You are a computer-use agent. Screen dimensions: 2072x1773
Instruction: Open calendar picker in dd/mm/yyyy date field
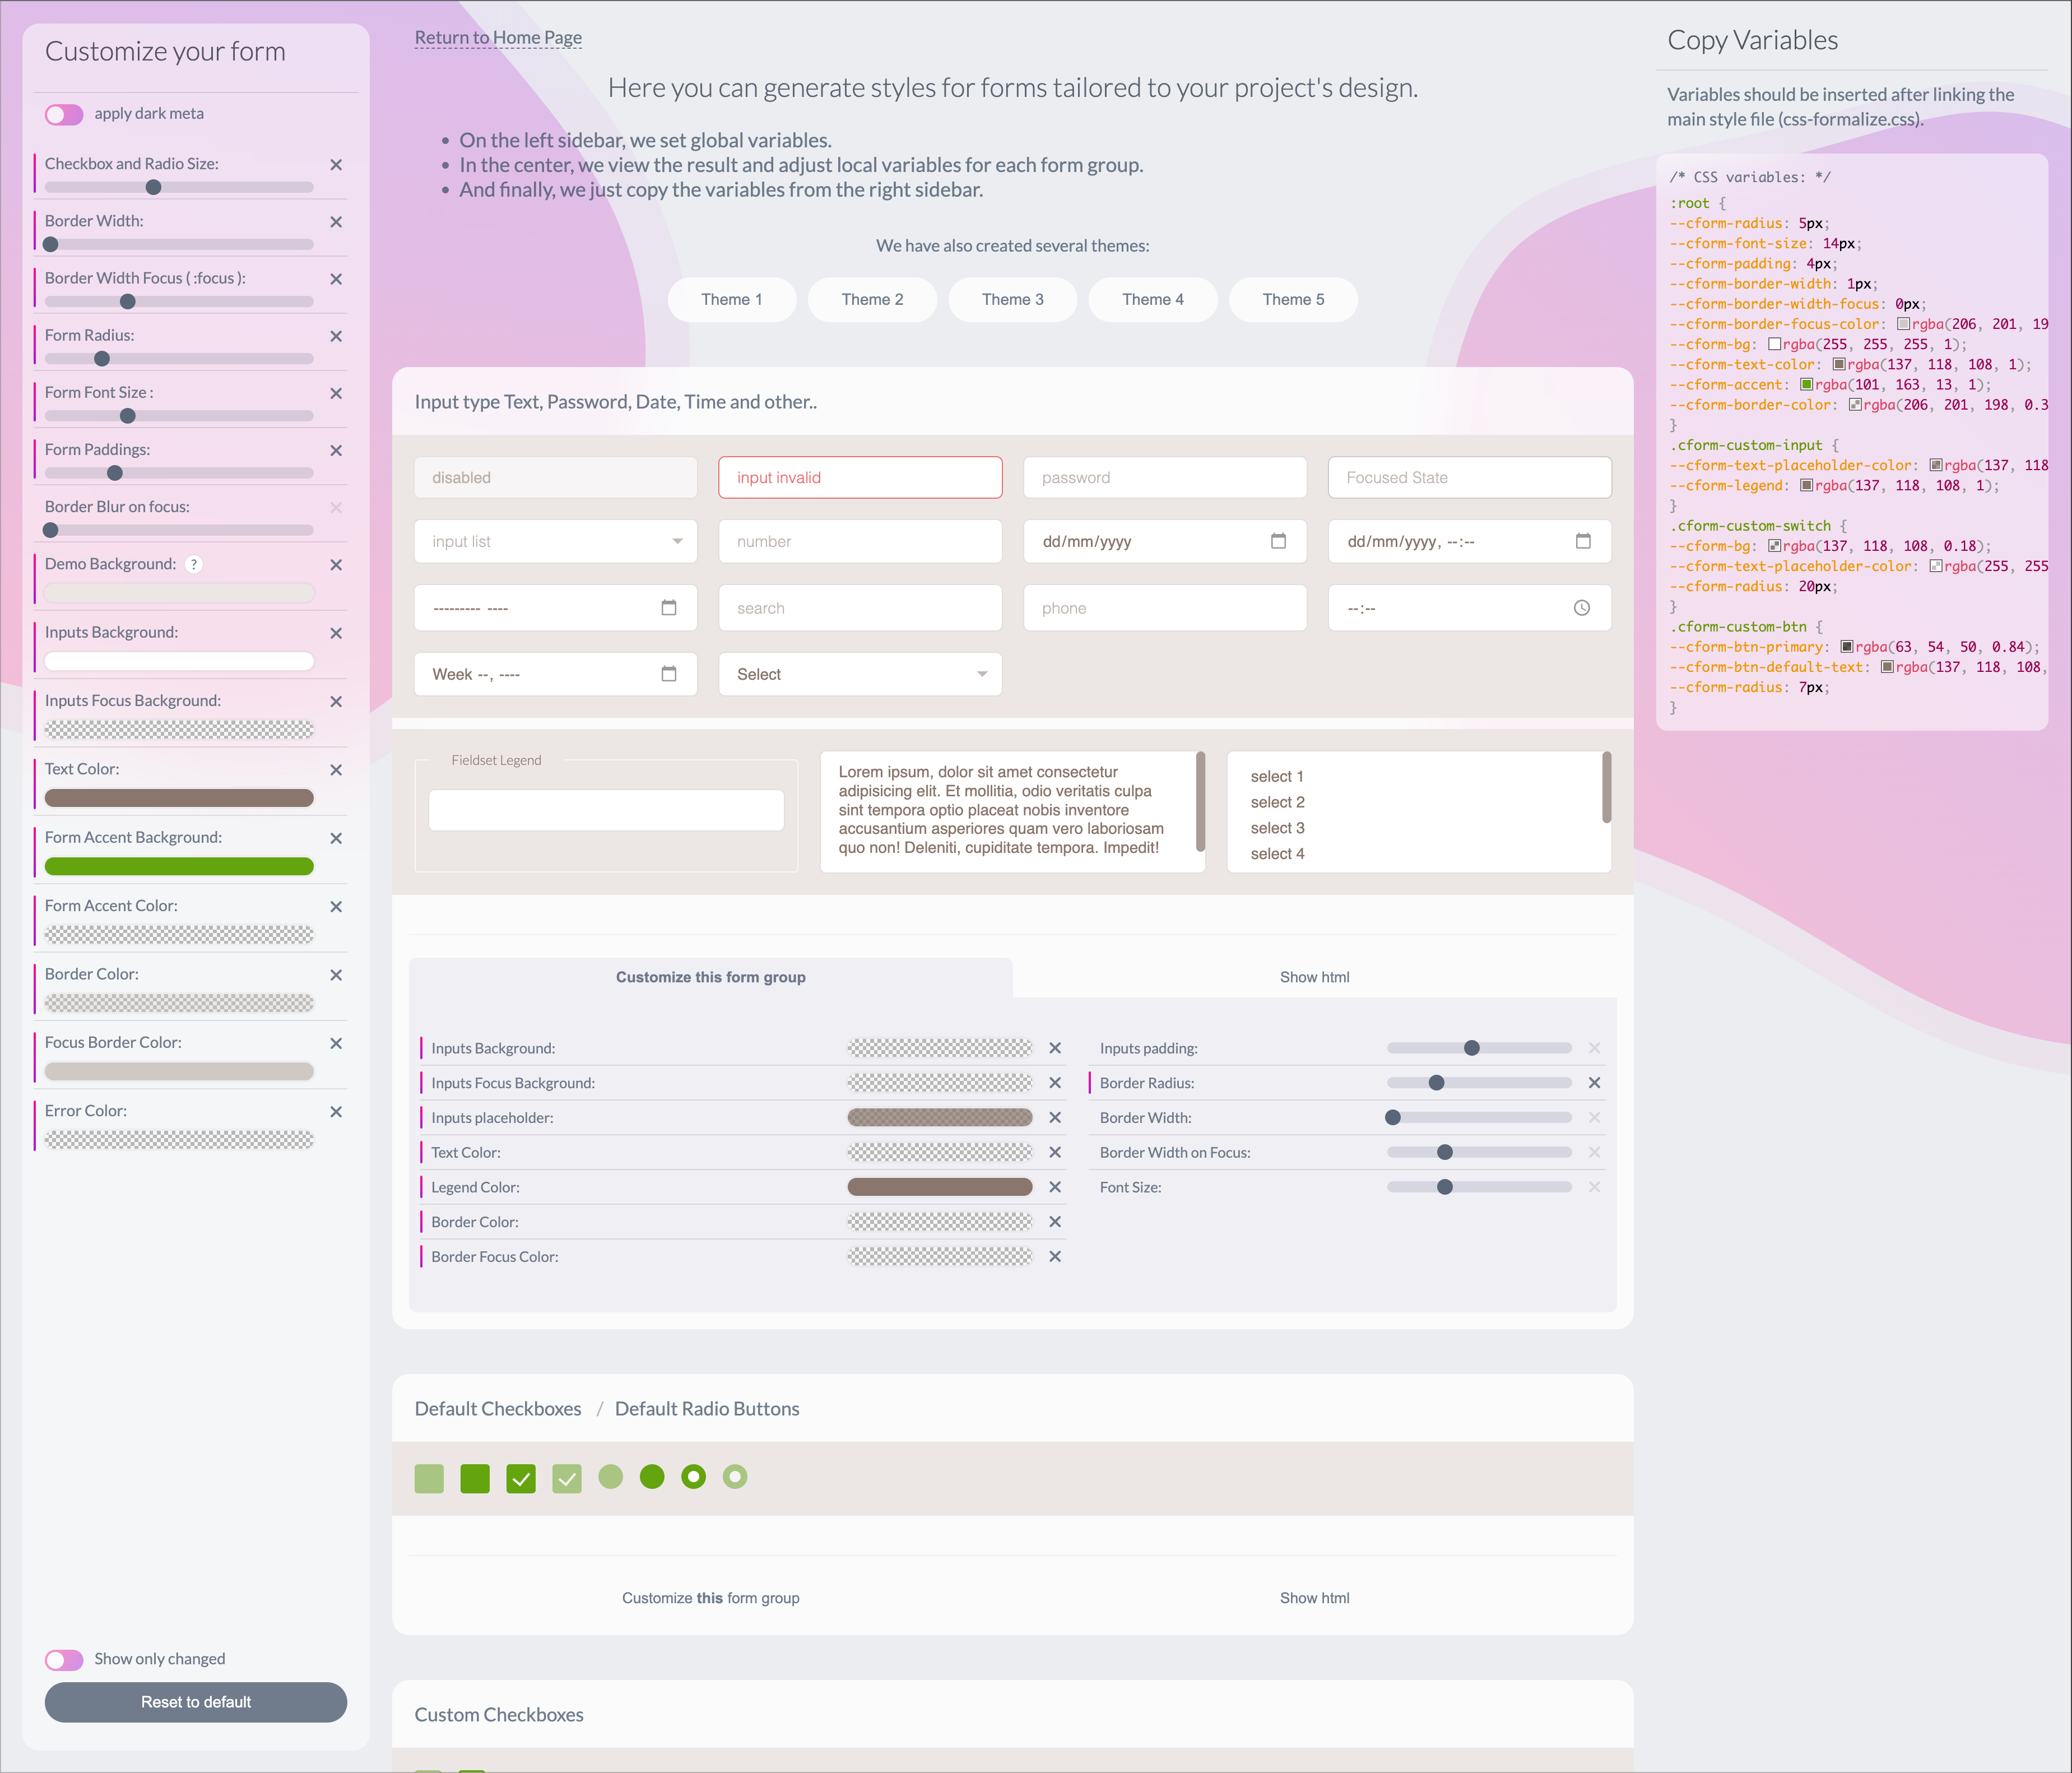1278,541
